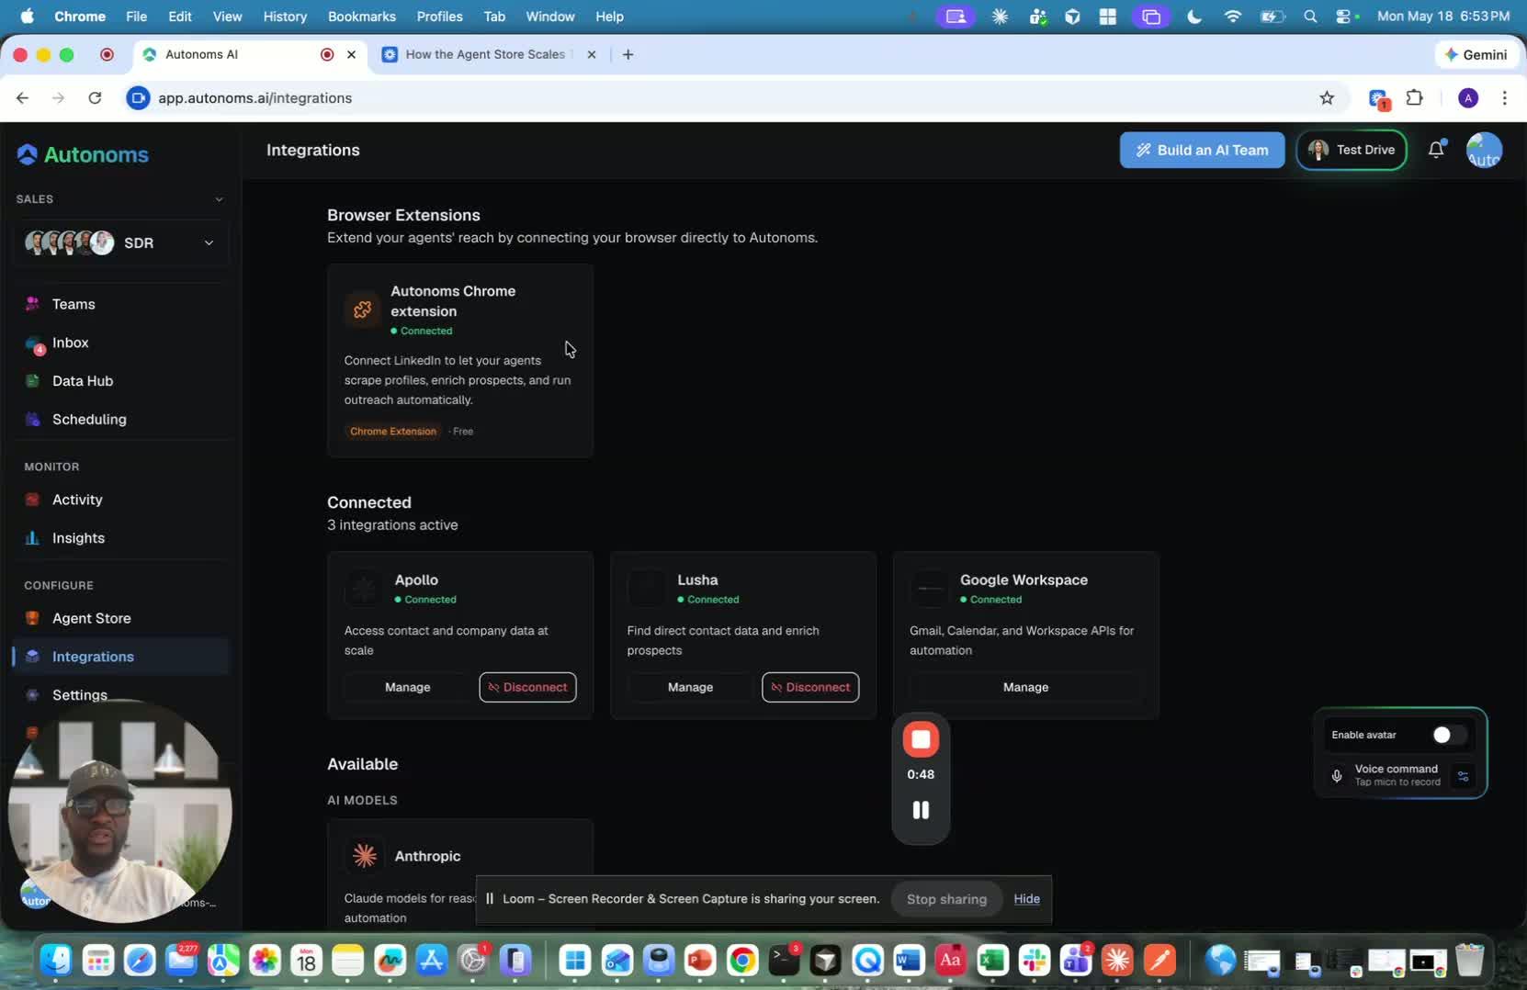The image size is (1527, 990).
Task: Disconnect the Apollo integration
Action: [x=527, y=687]
